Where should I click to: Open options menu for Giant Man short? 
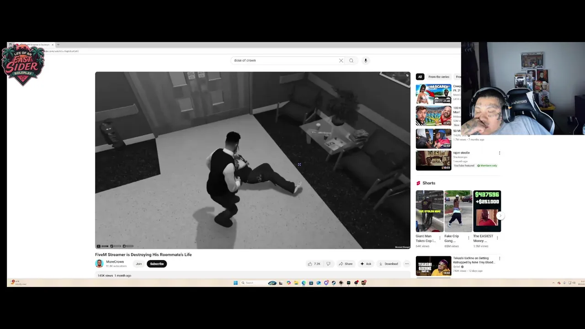point(440,238)
